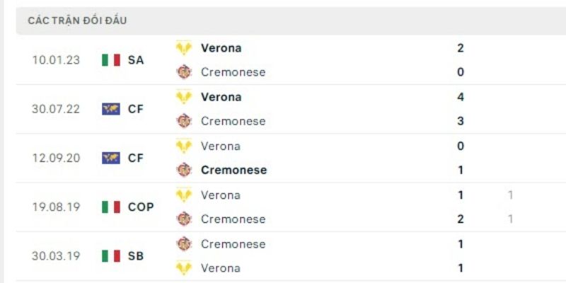The height and width of the screenshot is (283, 566).
Task: Click Italy flag beside SA league
Action: 111,60
